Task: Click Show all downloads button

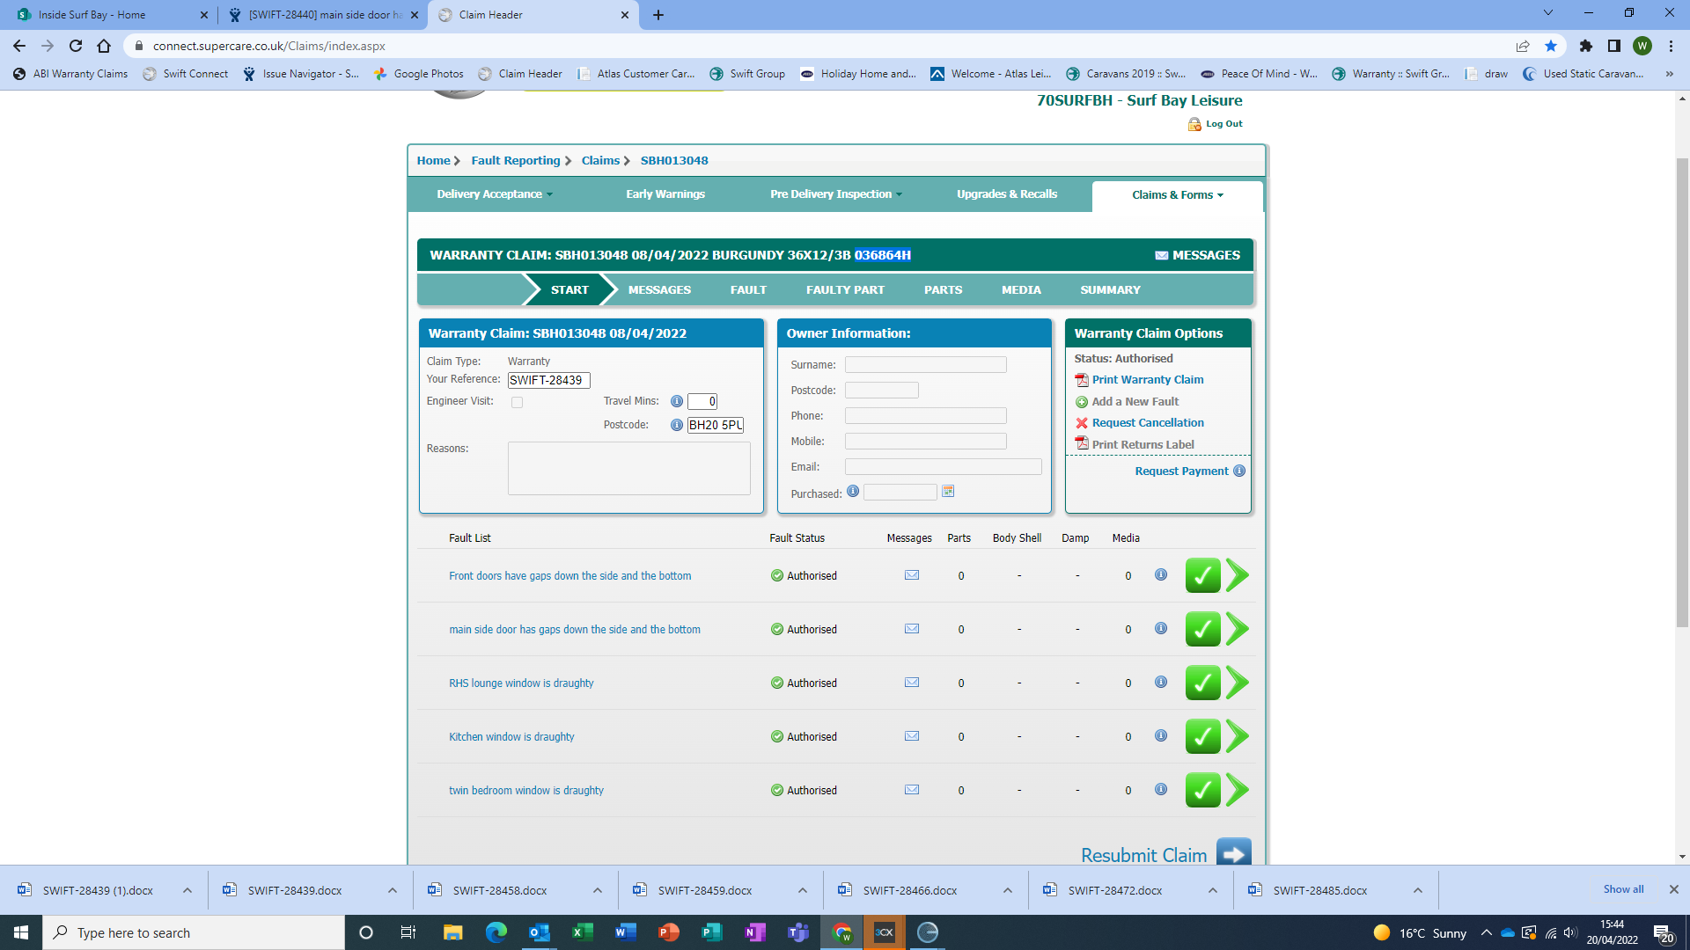Action: coord(1623,889)
